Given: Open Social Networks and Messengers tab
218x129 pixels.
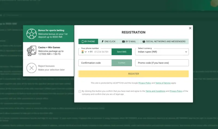Looking at the screenshot, I should (164, 41).
